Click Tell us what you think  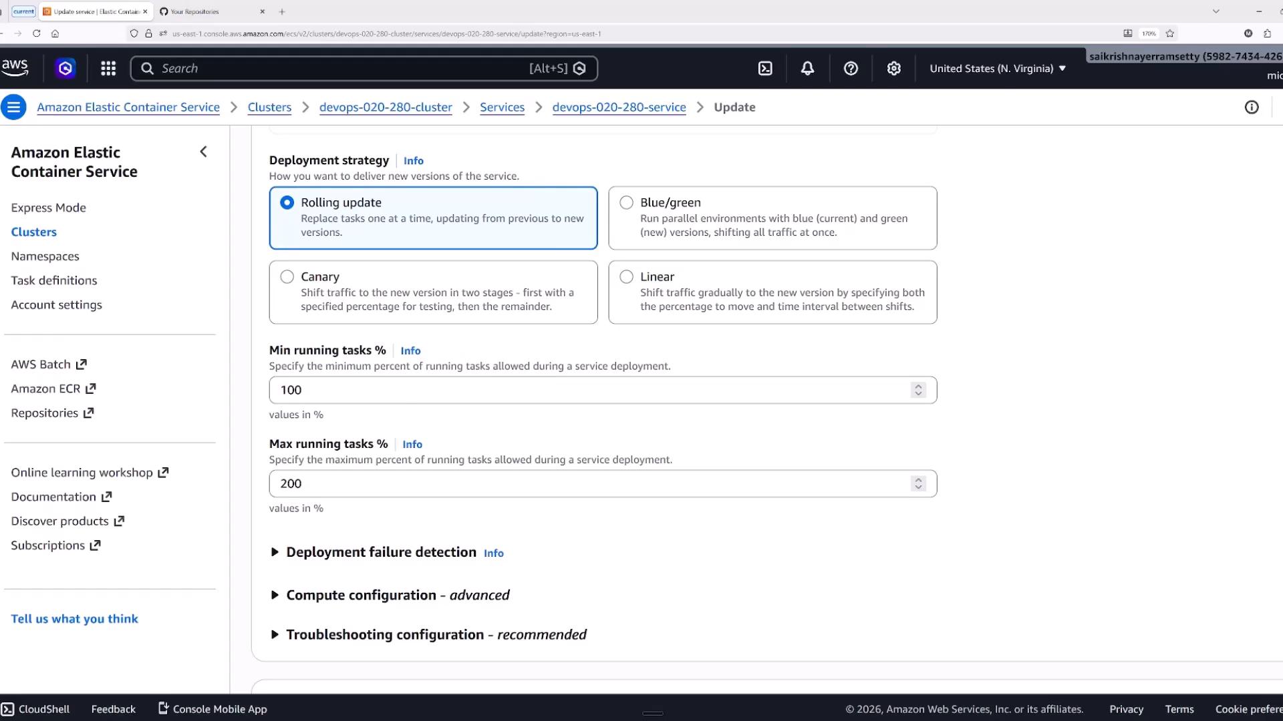(75, 619)
